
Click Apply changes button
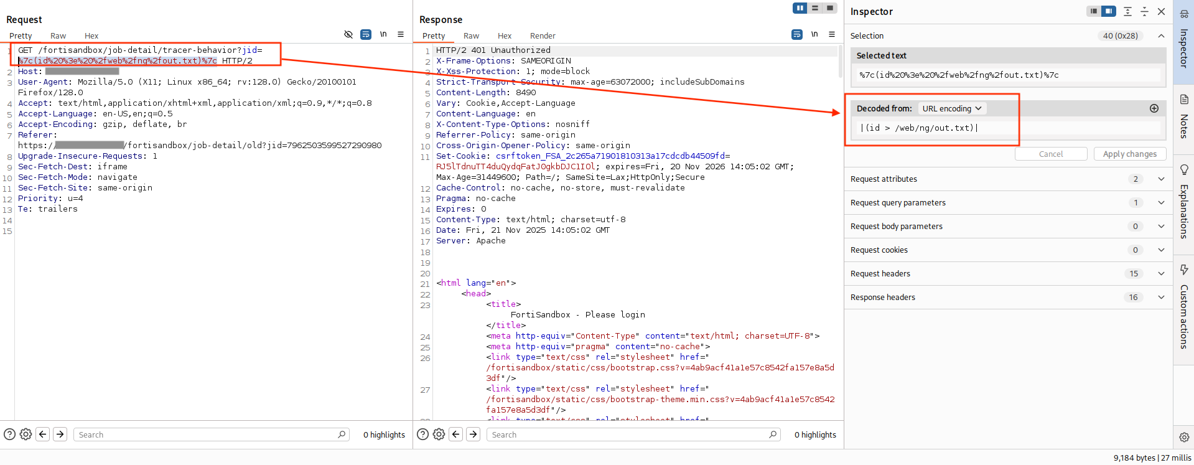1130,154
